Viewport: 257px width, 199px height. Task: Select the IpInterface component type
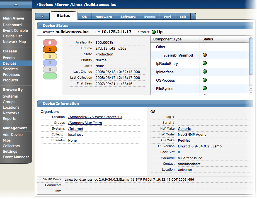tap(165, 72)
